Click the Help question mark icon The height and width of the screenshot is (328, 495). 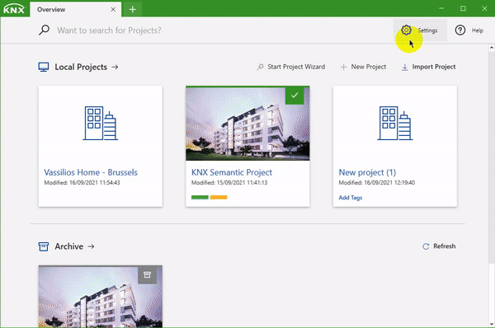(x=460, y=30)
